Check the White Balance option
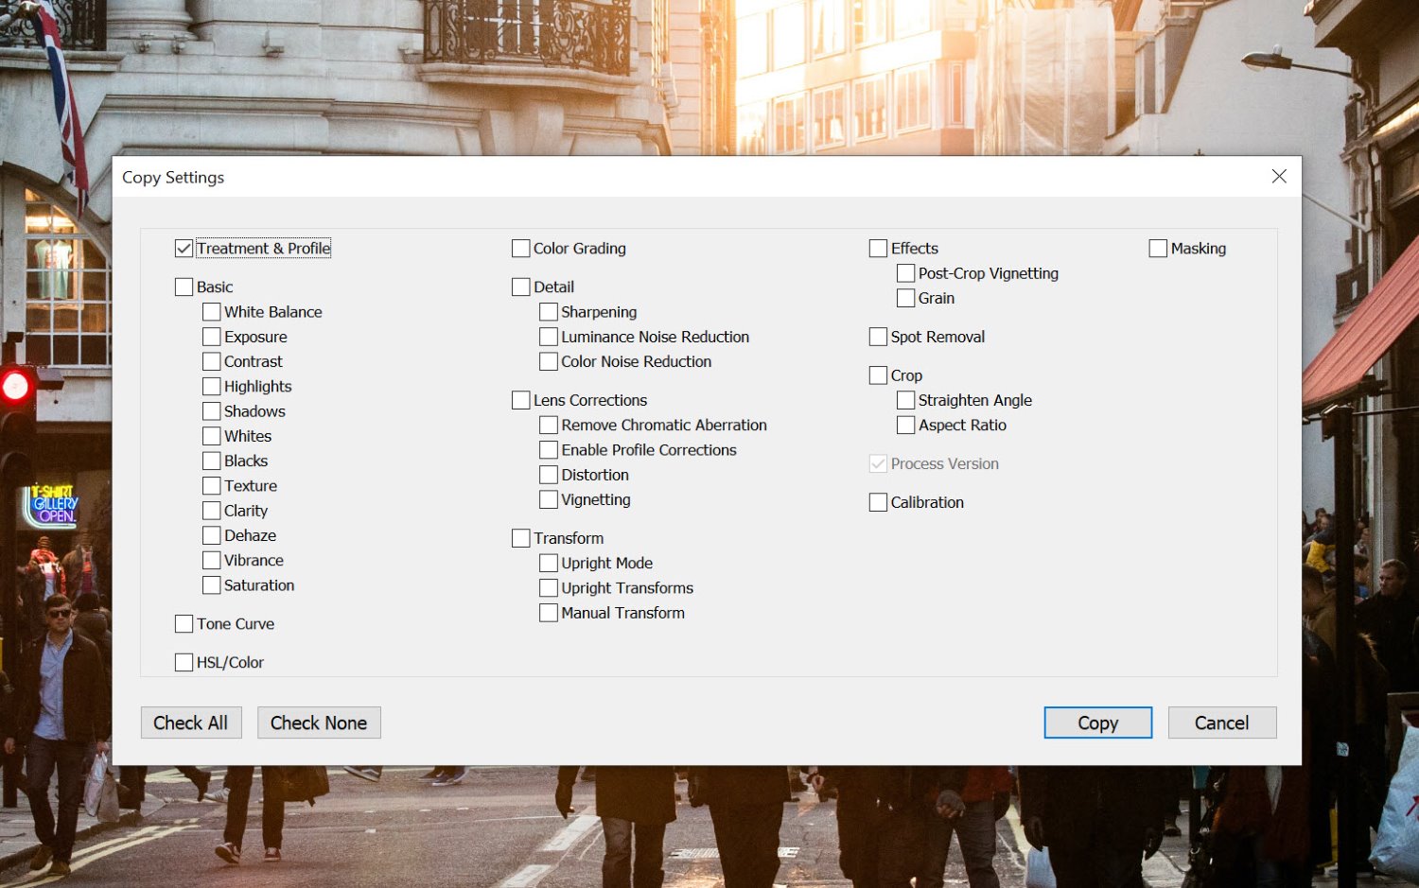 click(211, 311)
